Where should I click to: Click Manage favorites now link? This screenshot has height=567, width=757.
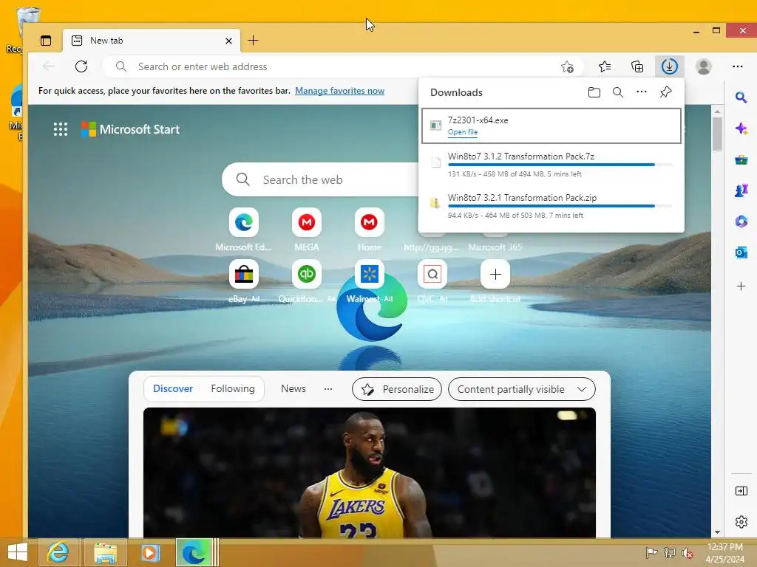340,91
